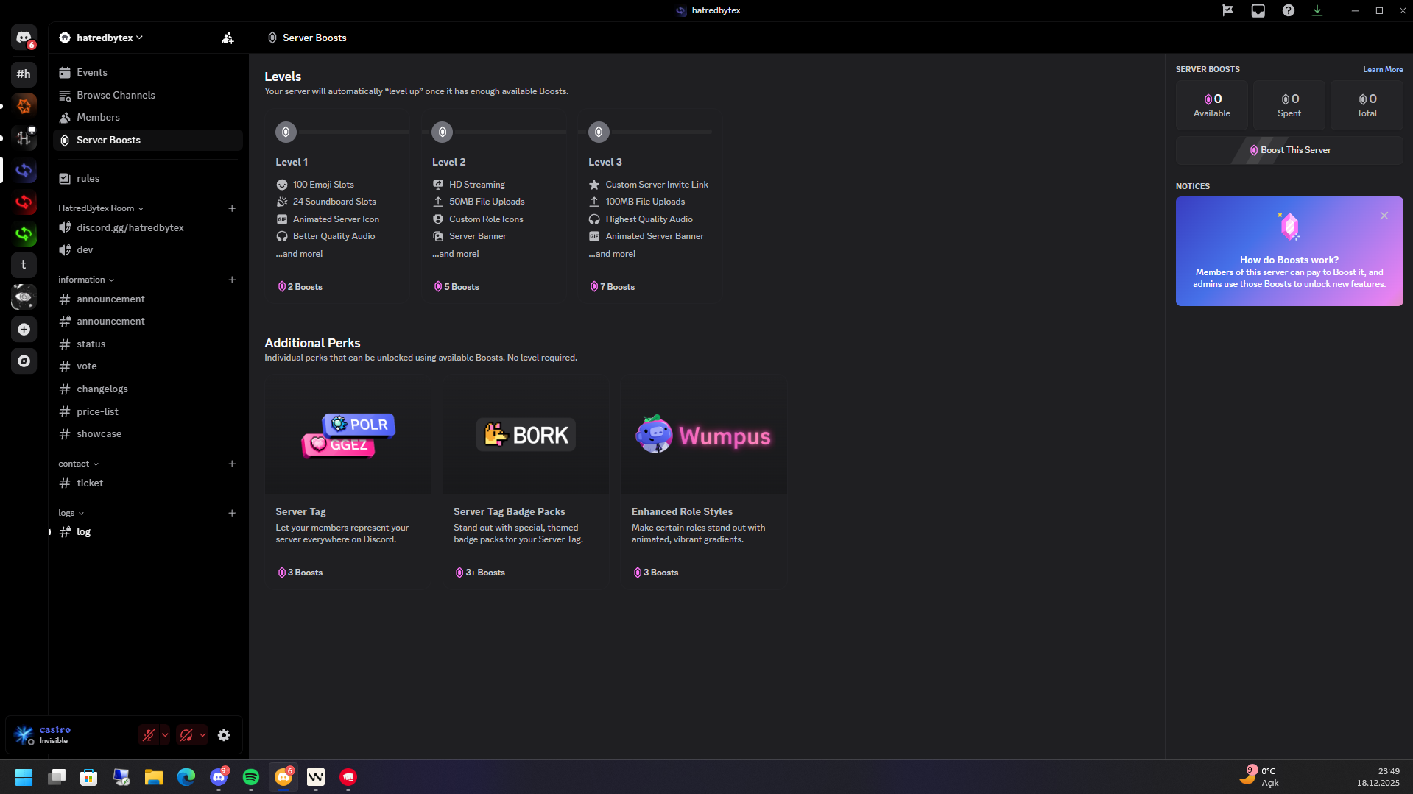Collapse the contact category
Screen dimensions: 1413x794
click(78, 464)
